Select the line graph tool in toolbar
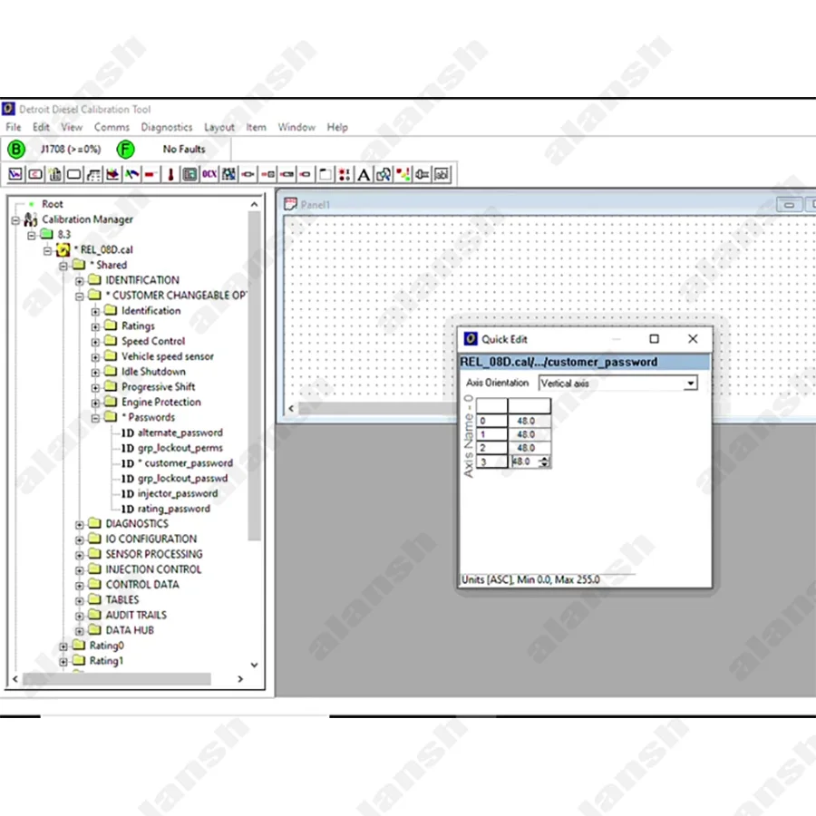816x816 pixels. (x=15, y=174)
